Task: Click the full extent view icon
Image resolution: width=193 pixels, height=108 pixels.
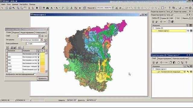Action: tap(163, 8)
